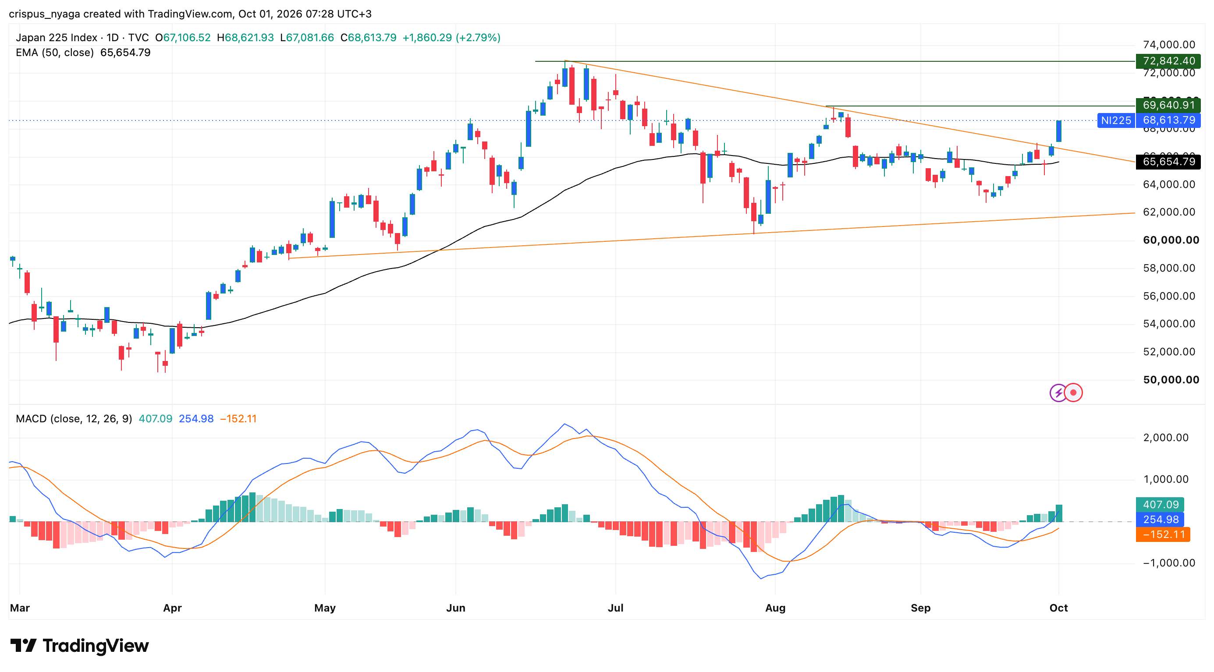This screenshot has height=672, width=1214.
Task: Click the Mar label on time axis
Action: pos(20,608)
